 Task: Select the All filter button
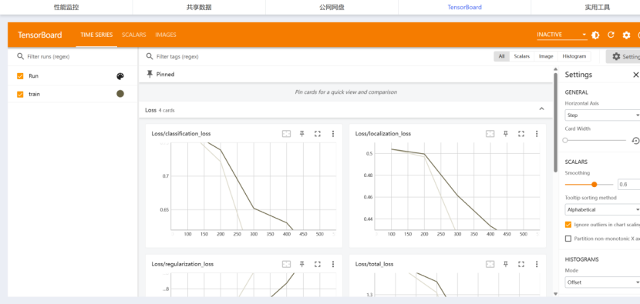tap(502, 56)
